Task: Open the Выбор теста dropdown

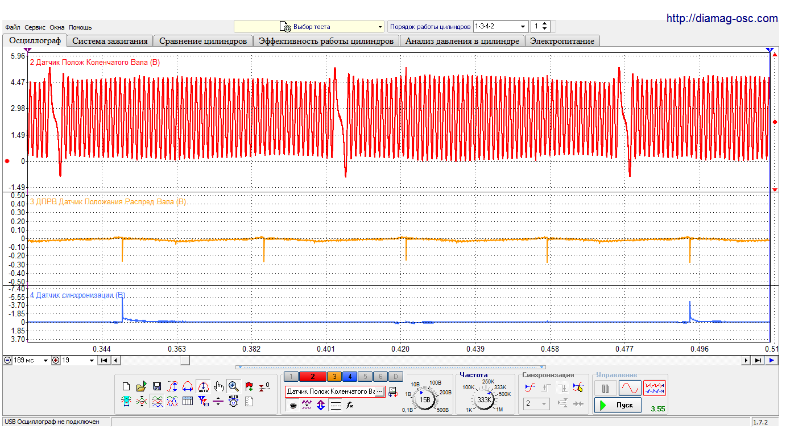Action: (x=309, y=27)
